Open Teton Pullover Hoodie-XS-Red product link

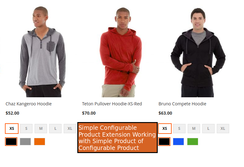tap(112, 104)
